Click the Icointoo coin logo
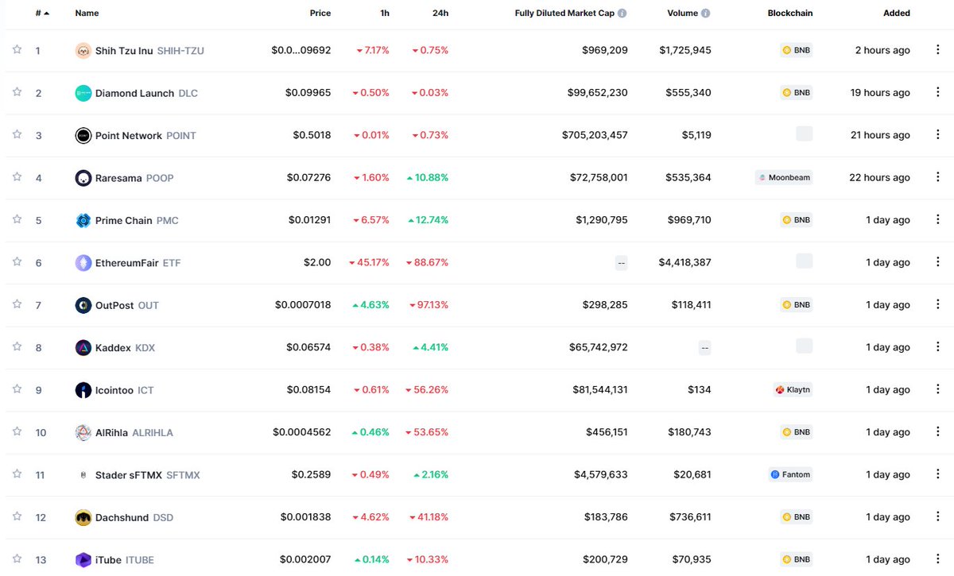Screen dimensions: 954x576 83,390
